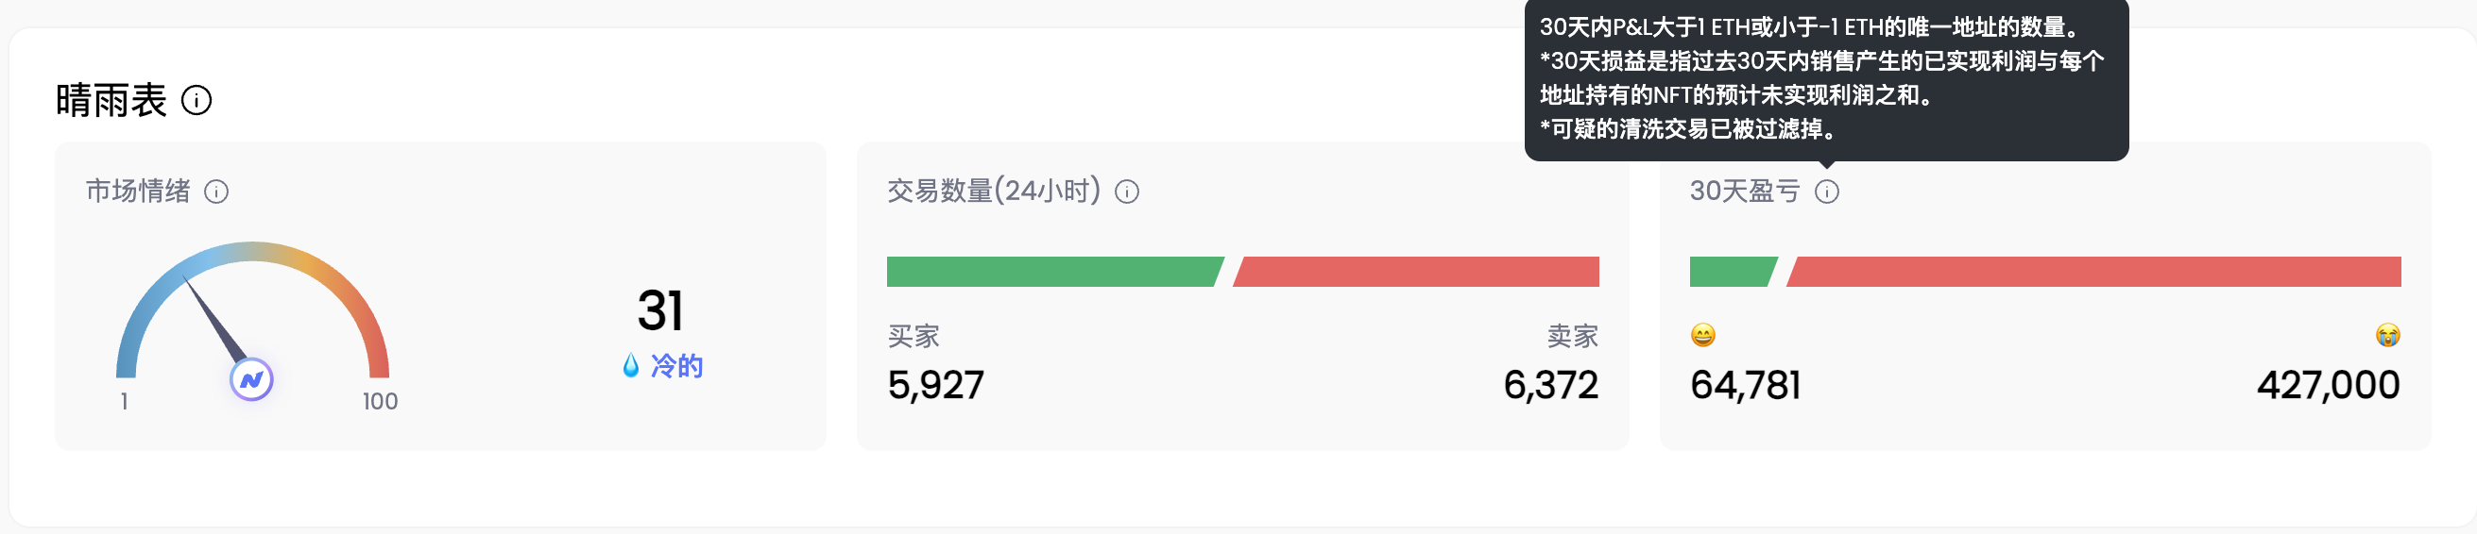
Task: Click the info icon next to 交易数量(24小时)
Action: click(x=1127, y=192)
